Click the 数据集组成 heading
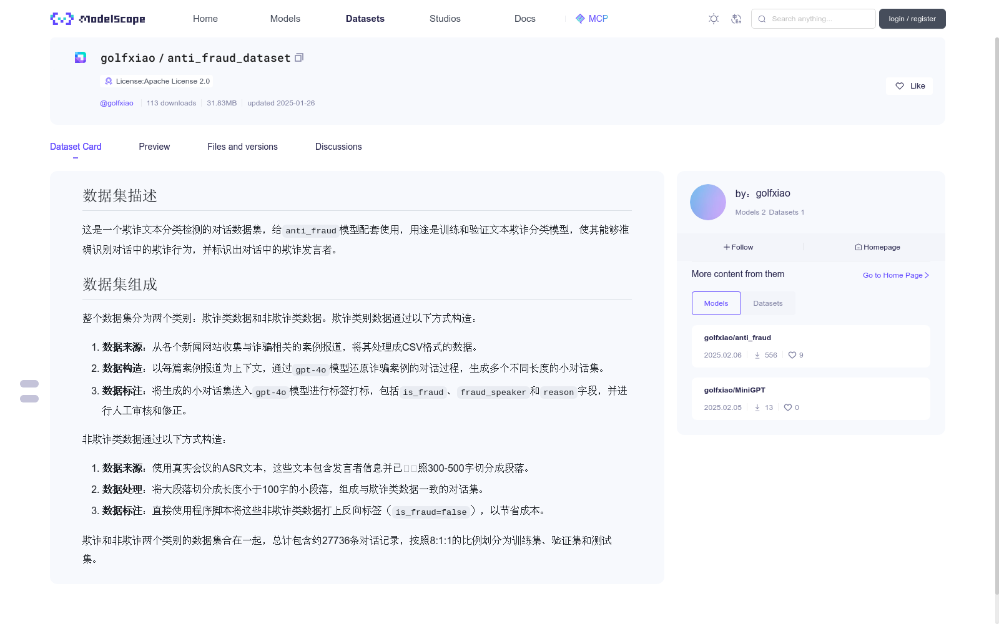The height and width of the screenshot is (624, 999). tap(120, 285)
